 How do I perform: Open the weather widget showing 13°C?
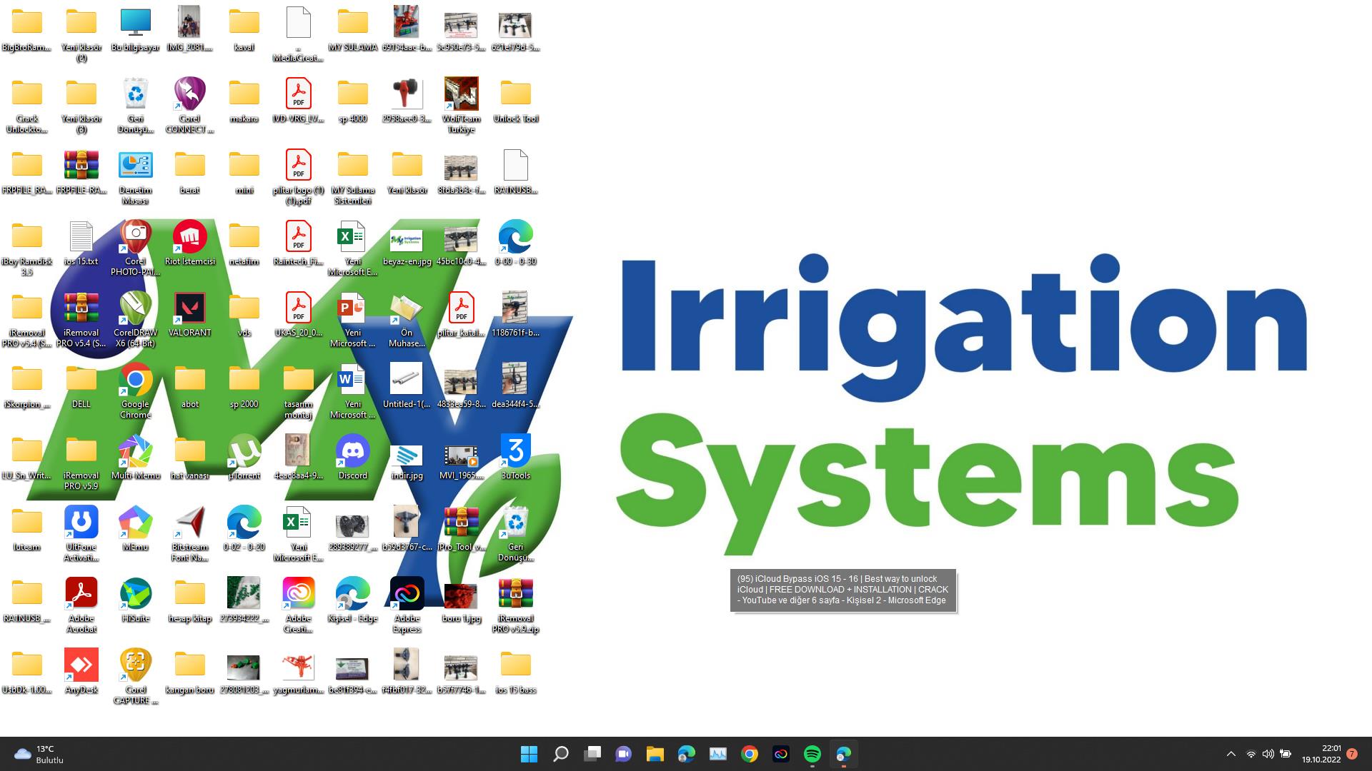(39, 754)
